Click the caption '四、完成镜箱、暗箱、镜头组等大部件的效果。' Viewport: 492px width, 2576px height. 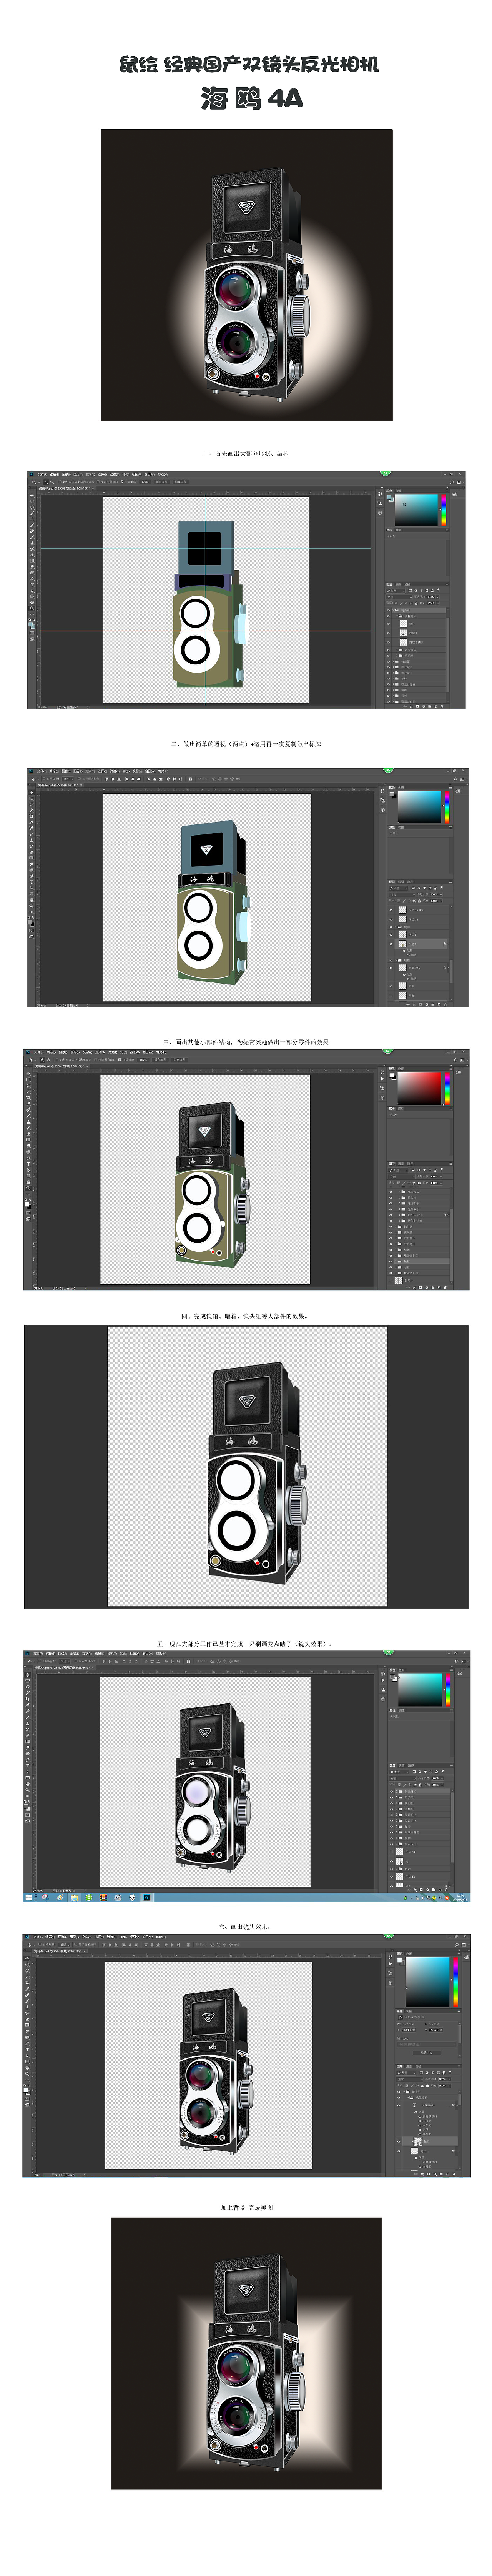[x=246, y=1315]
